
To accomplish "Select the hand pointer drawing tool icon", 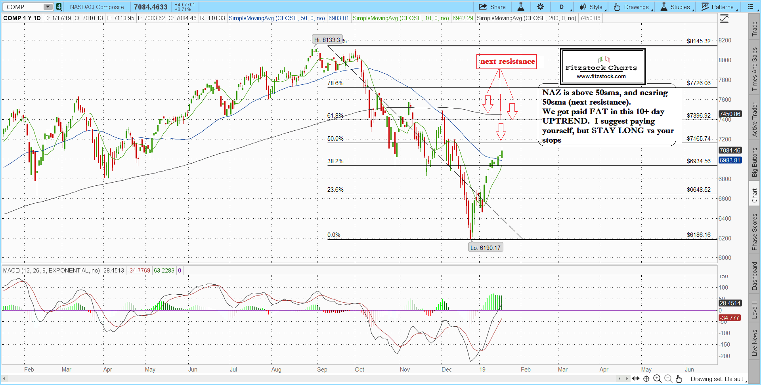I will coord(679,379).
